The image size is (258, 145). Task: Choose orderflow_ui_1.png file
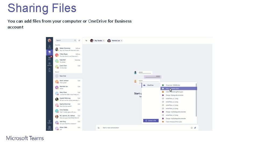178,99
